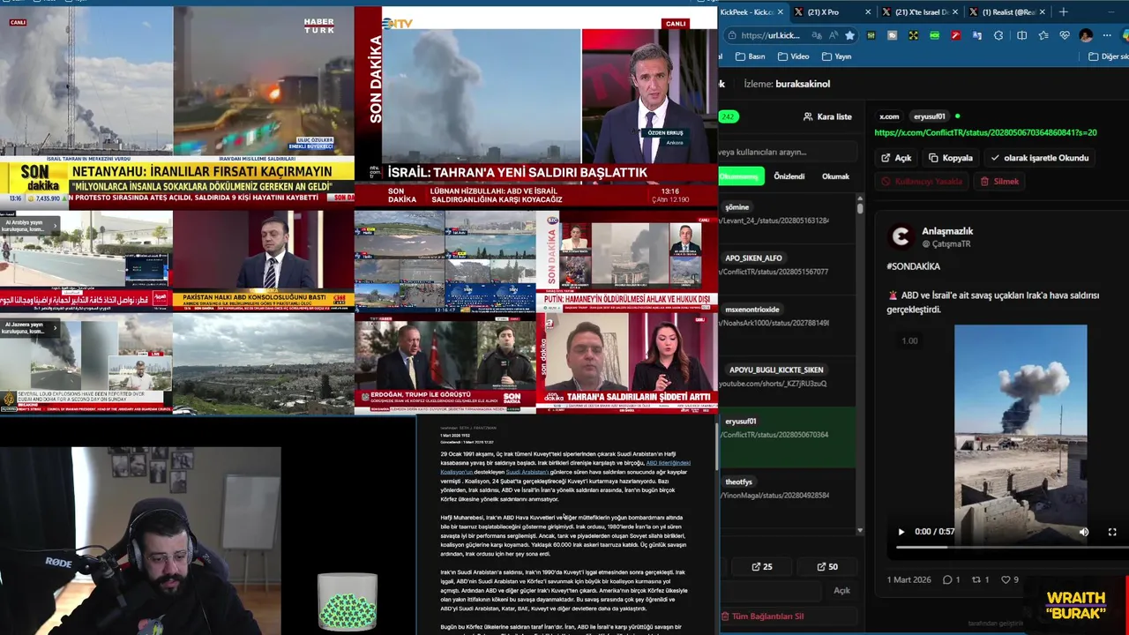Open the Video bookmarks folder
Image resolution: width=1129 pixels, height=635 pixels.
click(x=792, y=56)
